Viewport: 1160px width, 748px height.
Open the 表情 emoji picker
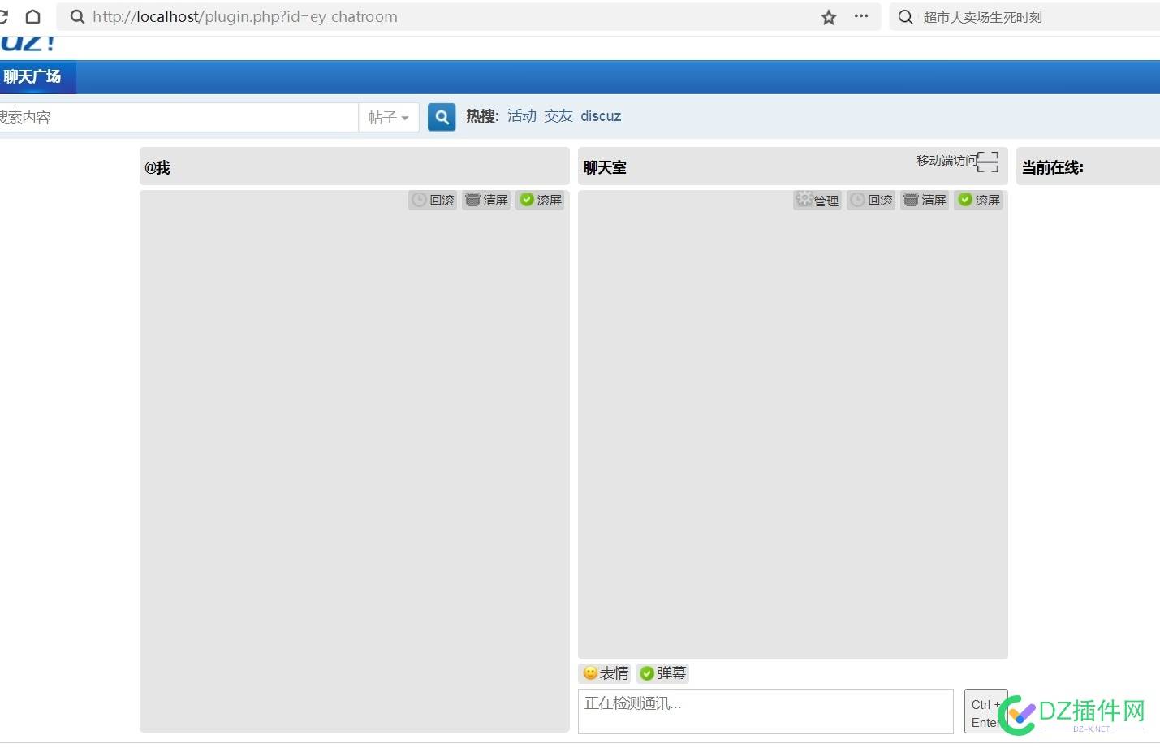(x=605, y=673)
